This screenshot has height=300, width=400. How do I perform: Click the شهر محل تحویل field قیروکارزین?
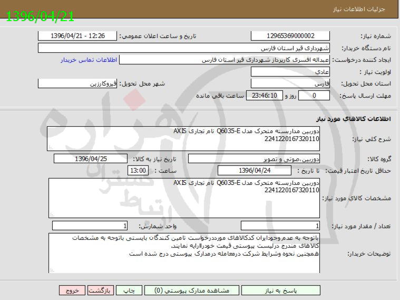point(77,83)
